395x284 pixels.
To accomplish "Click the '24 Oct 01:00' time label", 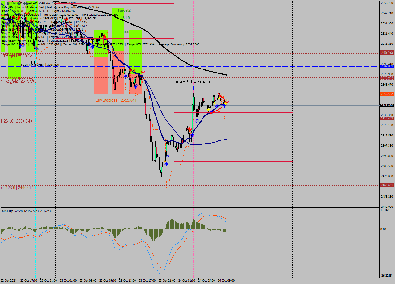I will pyautogui.click(x=187, y=280).
